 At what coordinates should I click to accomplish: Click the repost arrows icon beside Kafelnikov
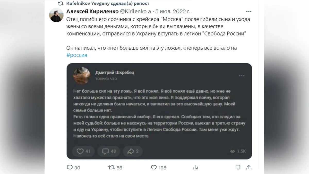[x=60, y=4]
